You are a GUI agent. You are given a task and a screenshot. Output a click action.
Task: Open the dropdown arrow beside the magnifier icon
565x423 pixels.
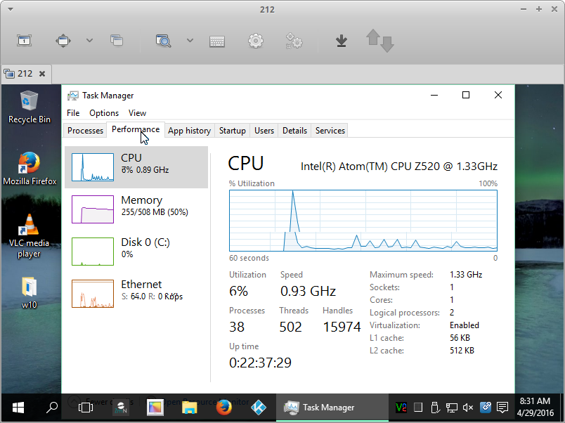(190, 40)
